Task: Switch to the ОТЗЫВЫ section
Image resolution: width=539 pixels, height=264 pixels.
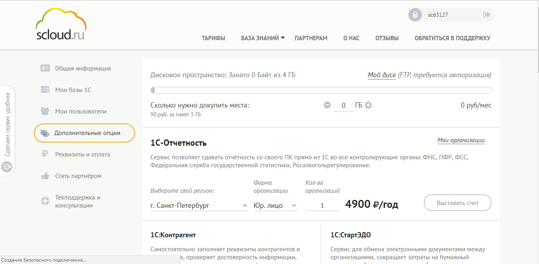Action: point(386,38)
